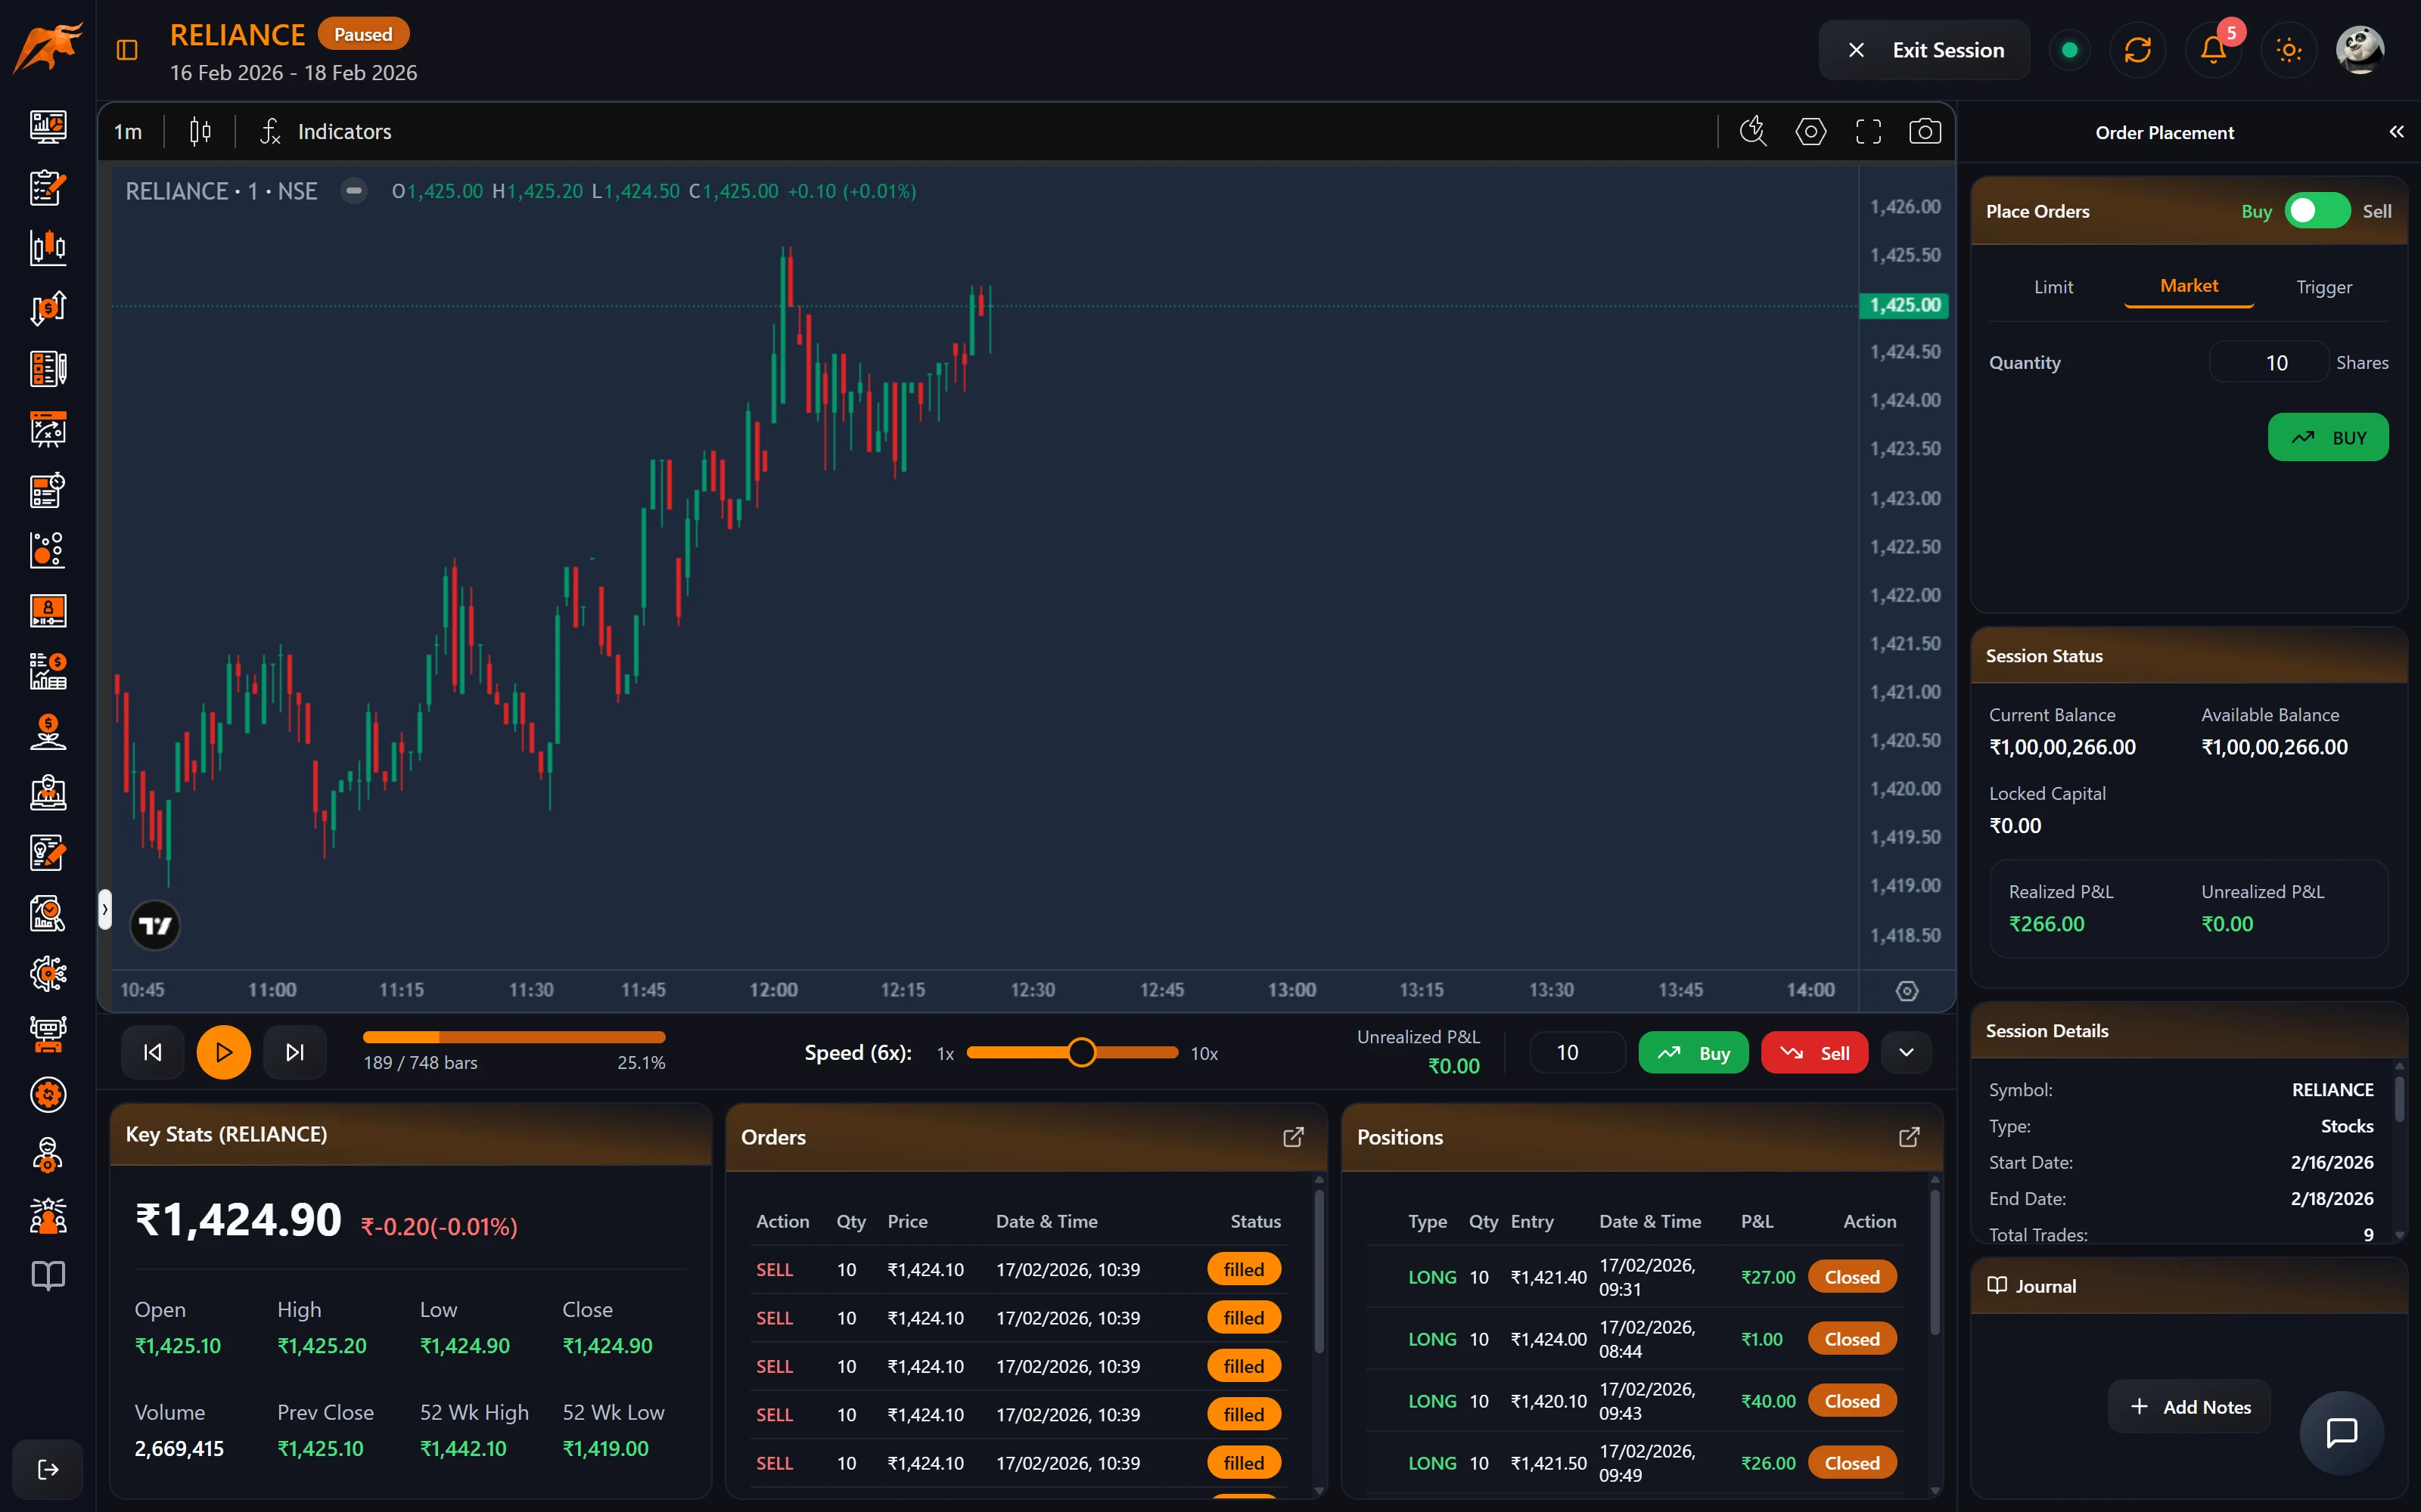The width and height of the screenshot is (2421, 1512).
Task: Open time axis settings gear
Action: [x=1907, y=990]
